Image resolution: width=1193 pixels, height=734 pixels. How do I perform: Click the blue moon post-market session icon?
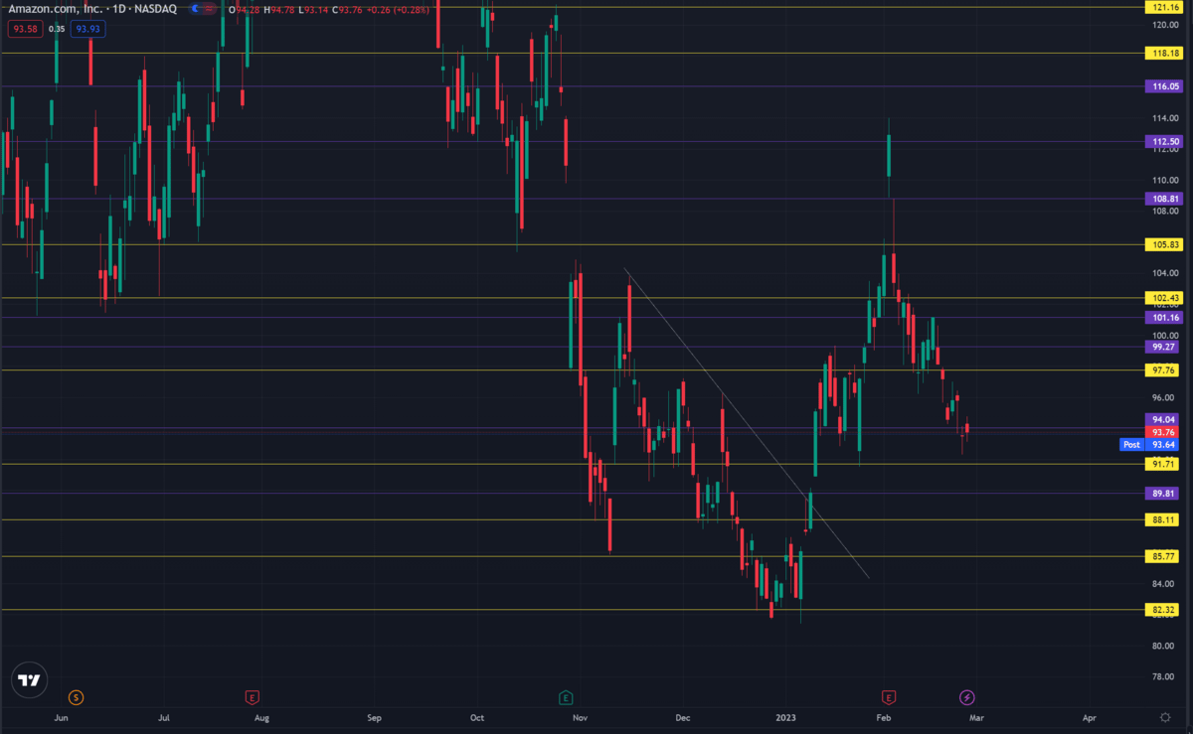197,9
